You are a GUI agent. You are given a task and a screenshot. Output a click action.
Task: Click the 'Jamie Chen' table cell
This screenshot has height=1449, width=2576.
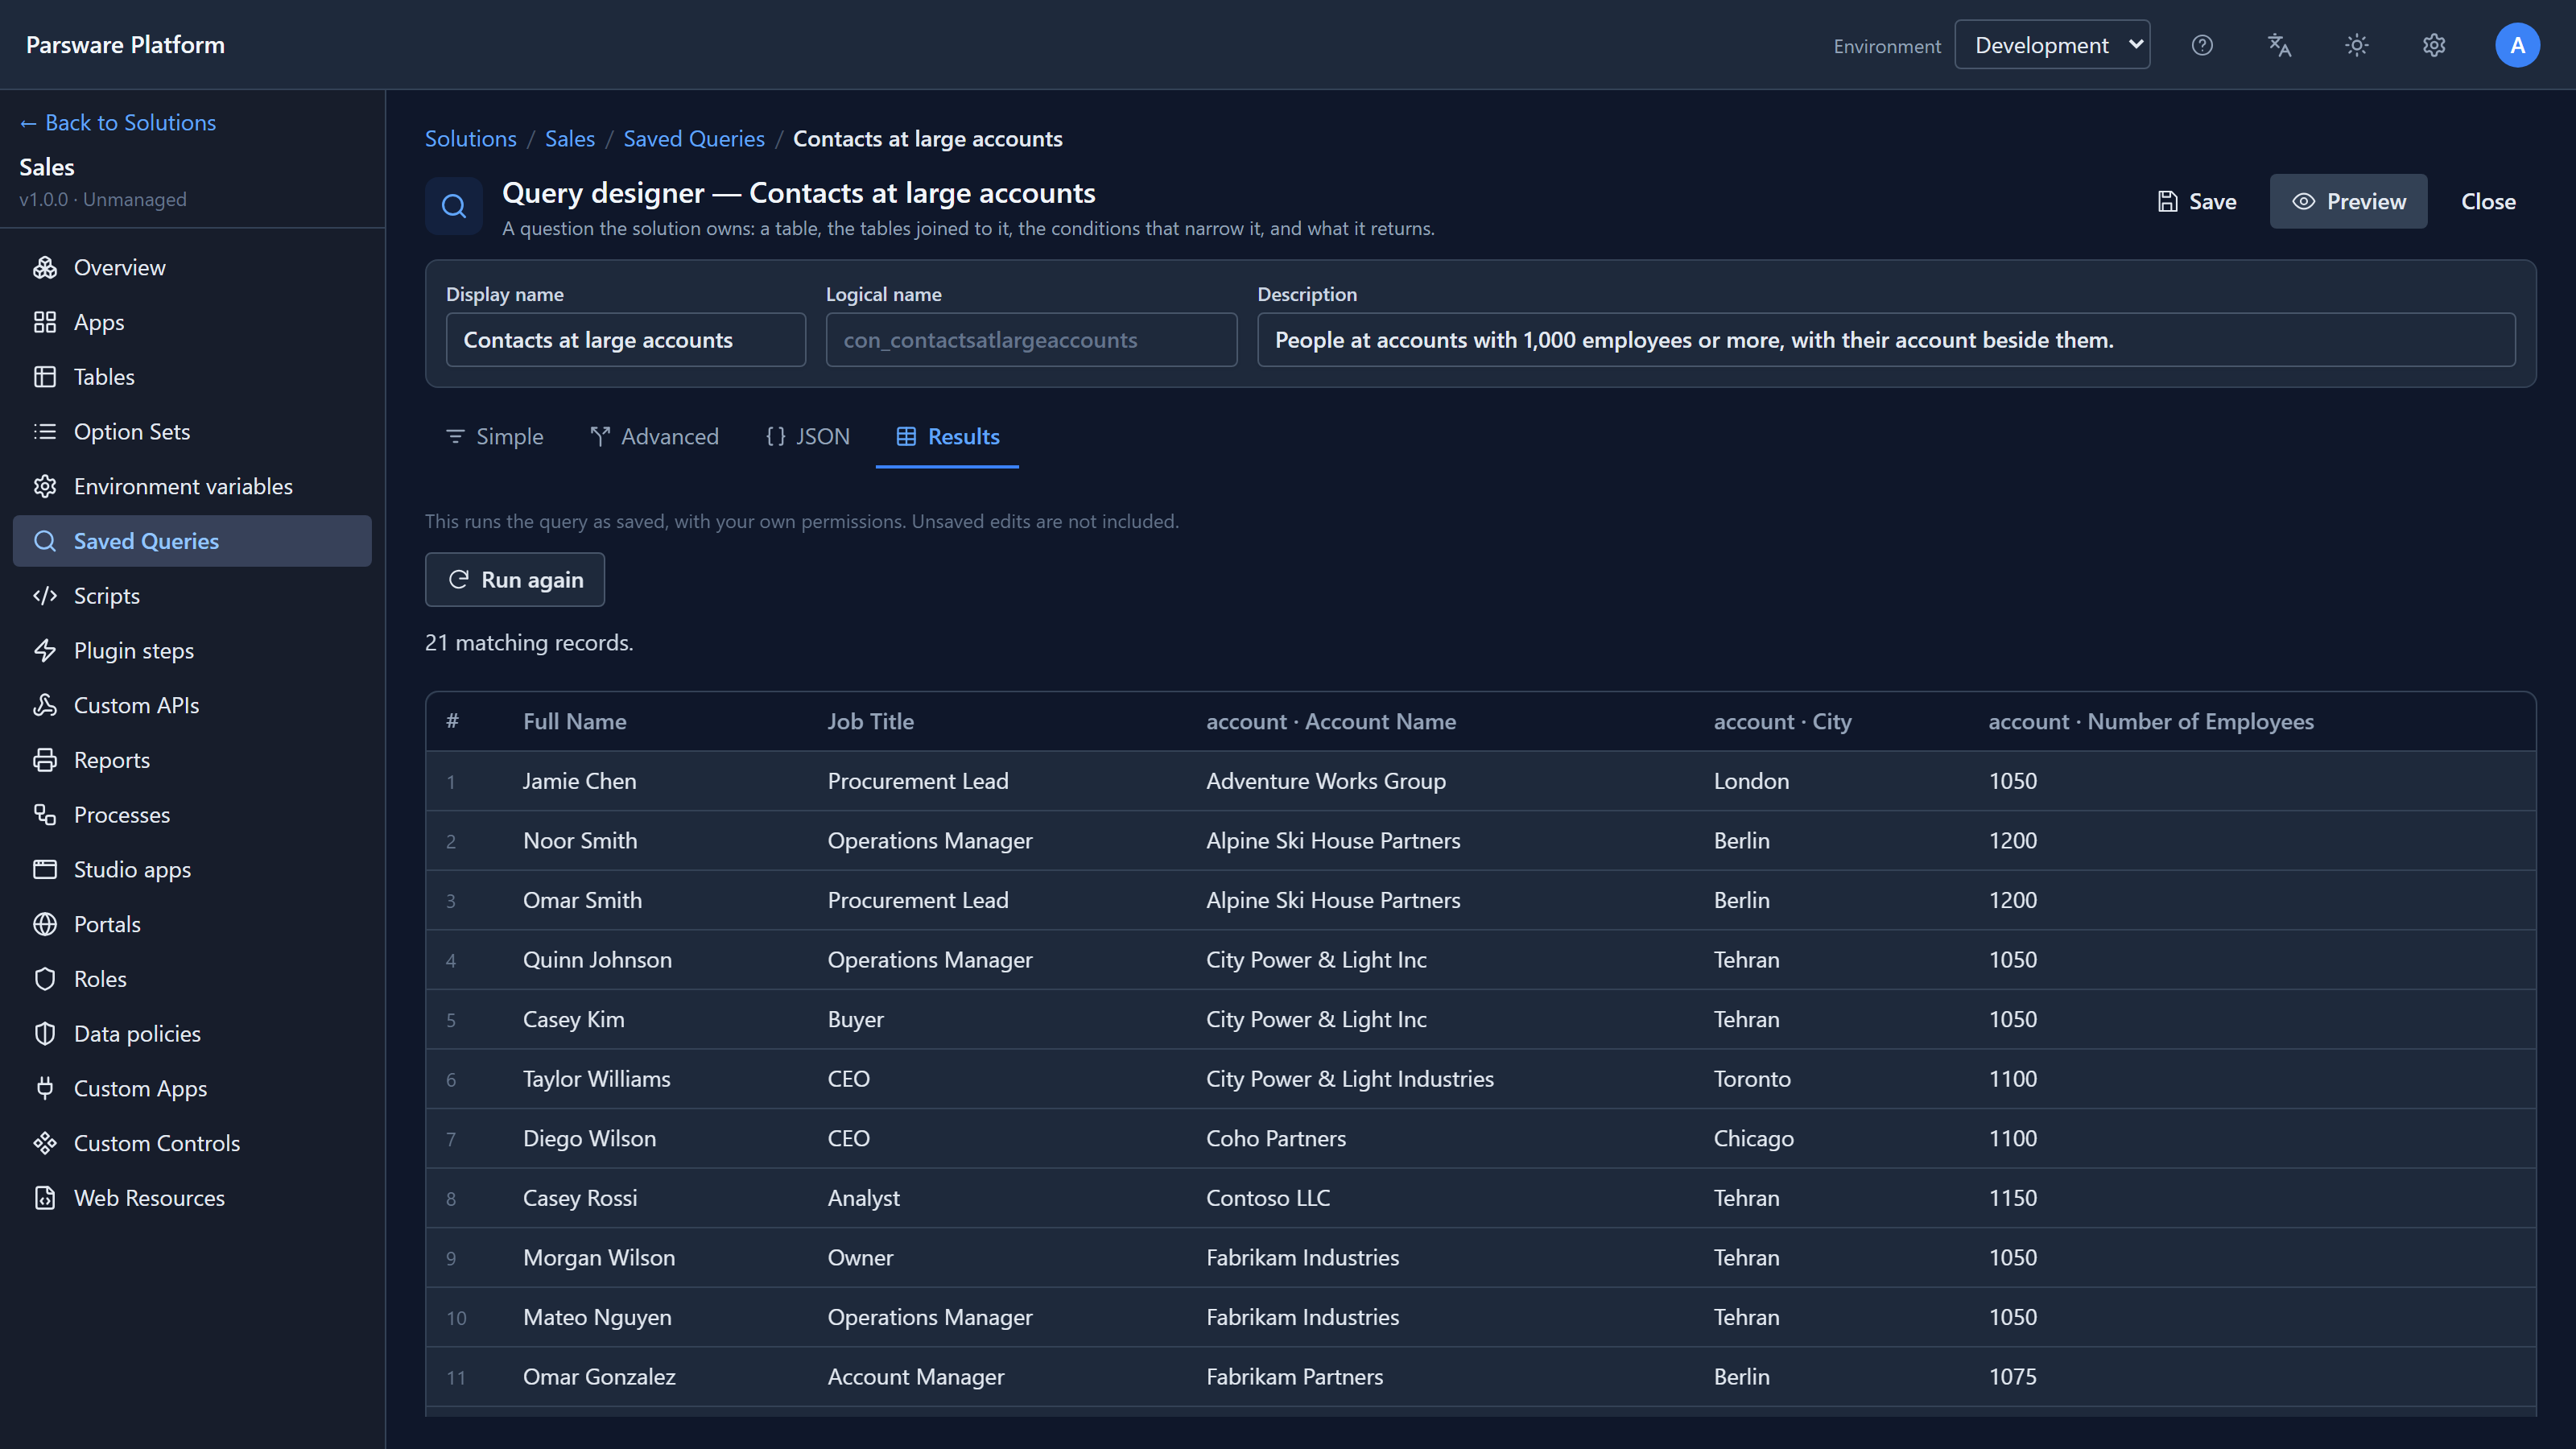580,781
